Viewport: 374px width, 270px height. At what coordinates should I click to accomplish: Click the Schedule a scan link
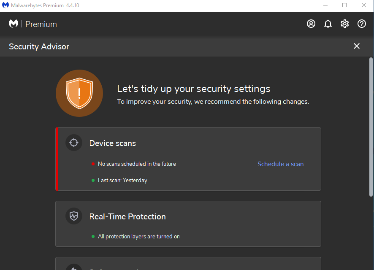(280, 164)
